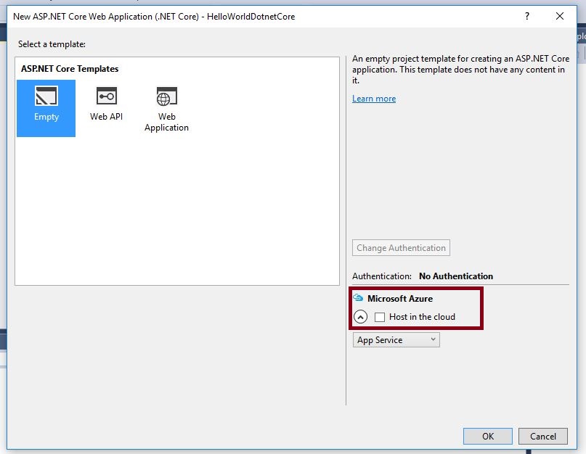Collapse the Microsoft Azure section chevron
The height and width of the screenshot is (454, 586).
click(360, 317)
